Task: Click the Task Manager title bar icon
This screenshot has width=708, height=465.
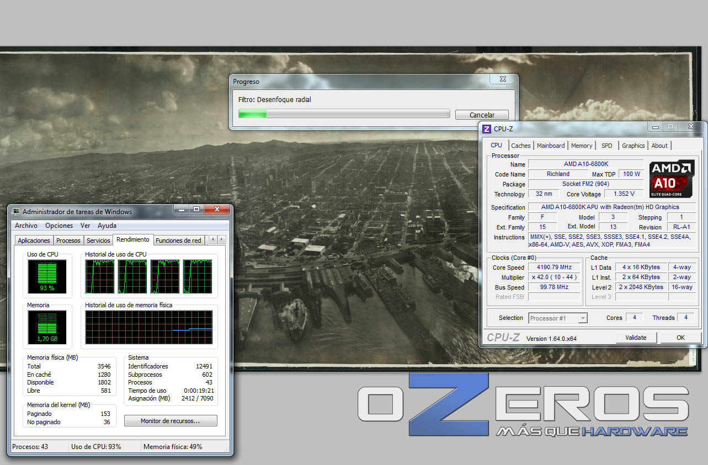Action: (x=16, y=211)
